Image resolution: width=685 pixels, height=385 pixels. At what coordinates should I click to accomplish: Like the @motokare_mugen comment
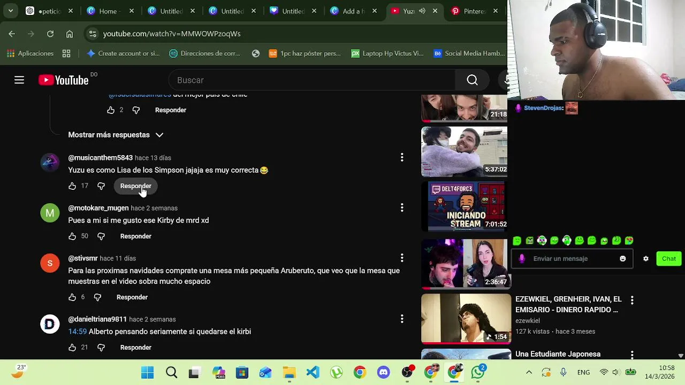click(72, 236)
